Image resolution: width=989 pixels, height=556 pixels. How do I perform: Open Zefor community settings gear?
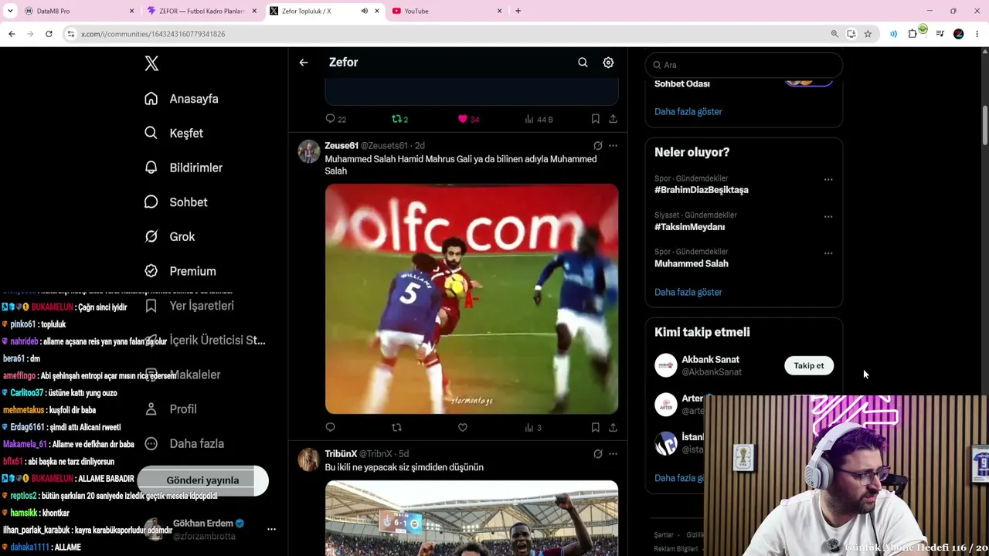point(608,63)
